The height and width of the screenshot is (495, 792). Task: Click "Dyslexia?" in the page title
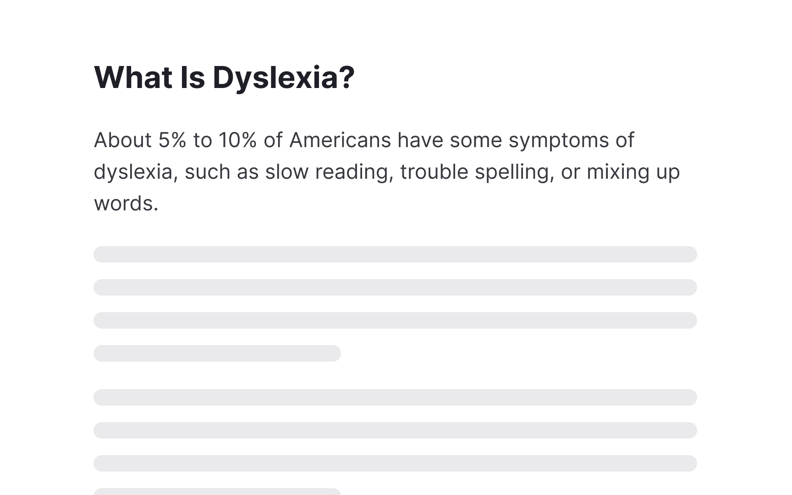pos(284,78)
